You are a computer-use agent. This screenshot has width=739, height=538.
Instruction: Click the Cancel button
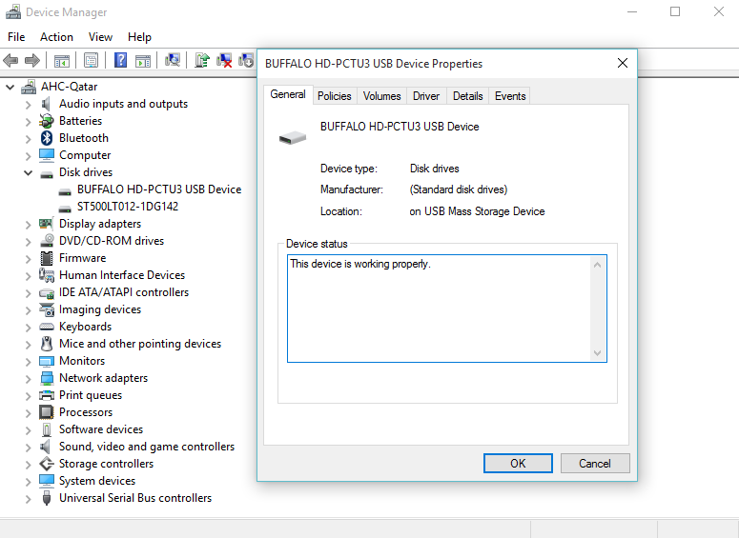pyautogui.click(x=595, y=463)
